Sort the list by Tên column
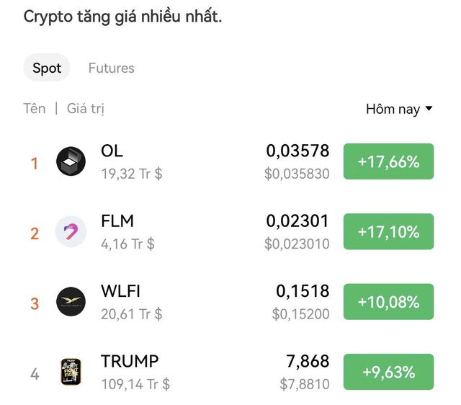Screen dimensions: 461x405 coord(34,109)
